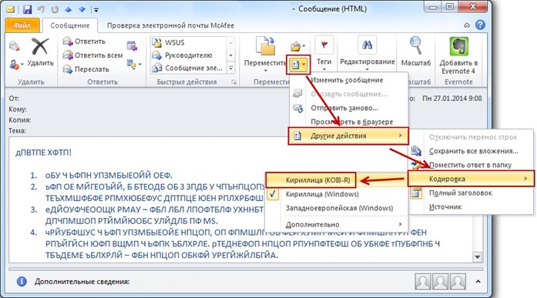Open the rules dropdown icon above actions
537x298 pixels.
point(297,45)
